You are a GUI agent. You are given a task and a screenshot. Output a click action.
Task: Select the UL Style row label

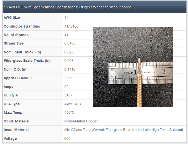pos(11,95)
